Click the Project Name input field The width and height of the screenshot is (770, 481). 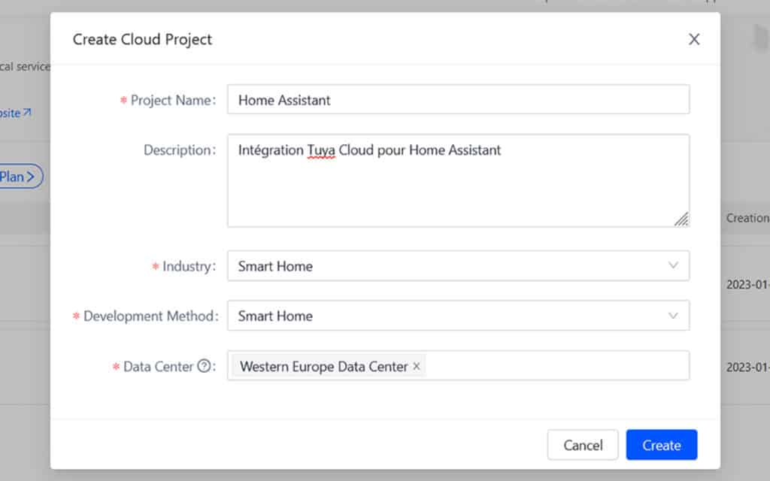[458, 100]
